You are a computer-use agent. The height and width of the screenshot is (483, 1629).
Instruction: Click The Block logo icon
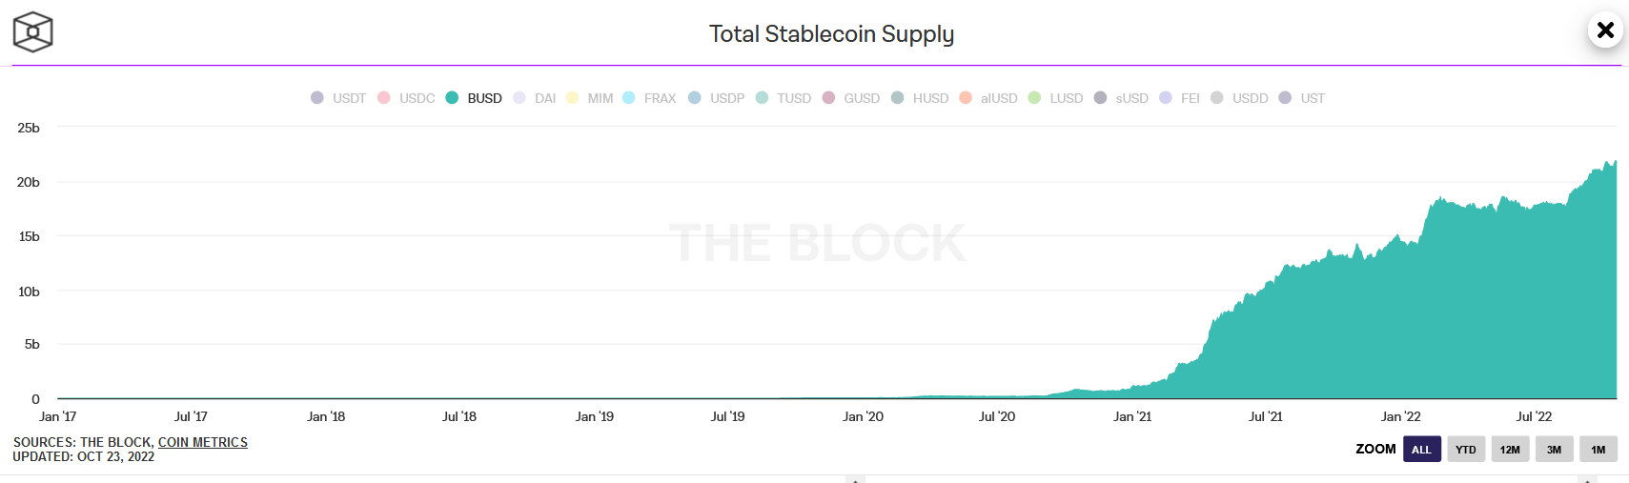coord(32,32)
